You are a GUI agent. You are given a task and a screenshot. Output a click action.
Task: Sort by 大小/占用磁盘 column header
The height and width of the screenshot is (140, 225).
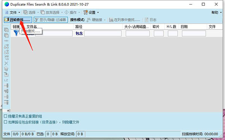coord(136,27)
